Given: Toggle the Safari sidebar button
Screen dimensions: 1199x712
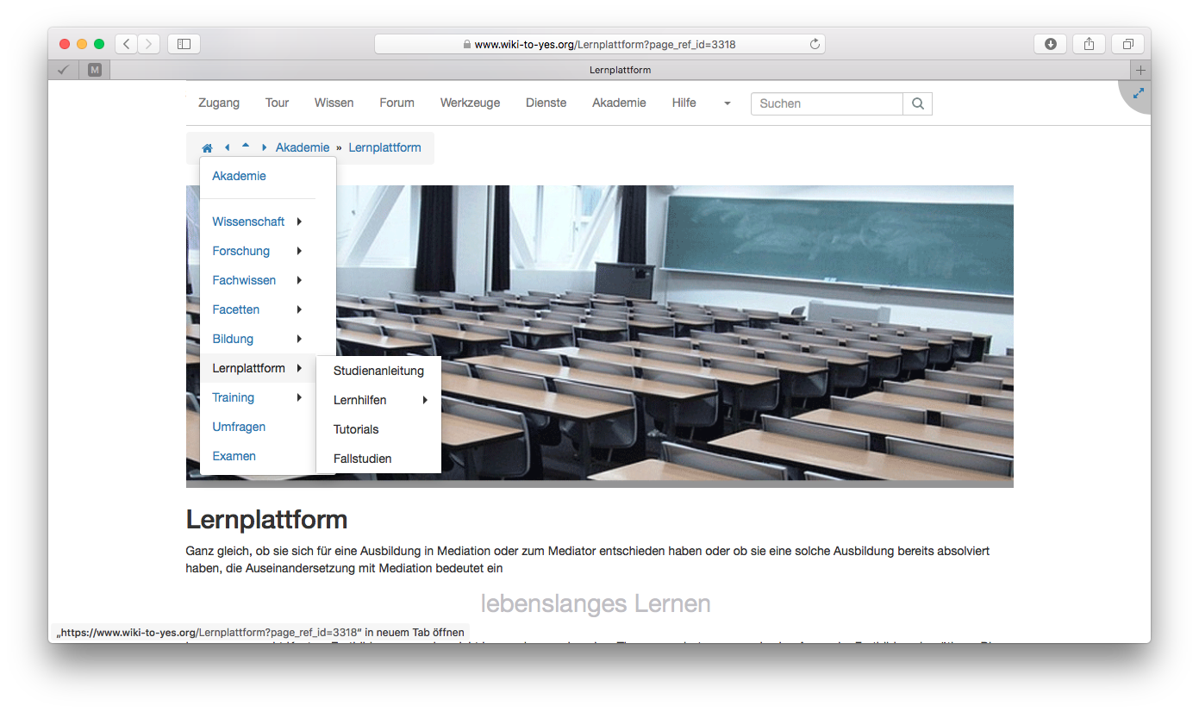Looking at the screenshot, I should pos(184,44).
